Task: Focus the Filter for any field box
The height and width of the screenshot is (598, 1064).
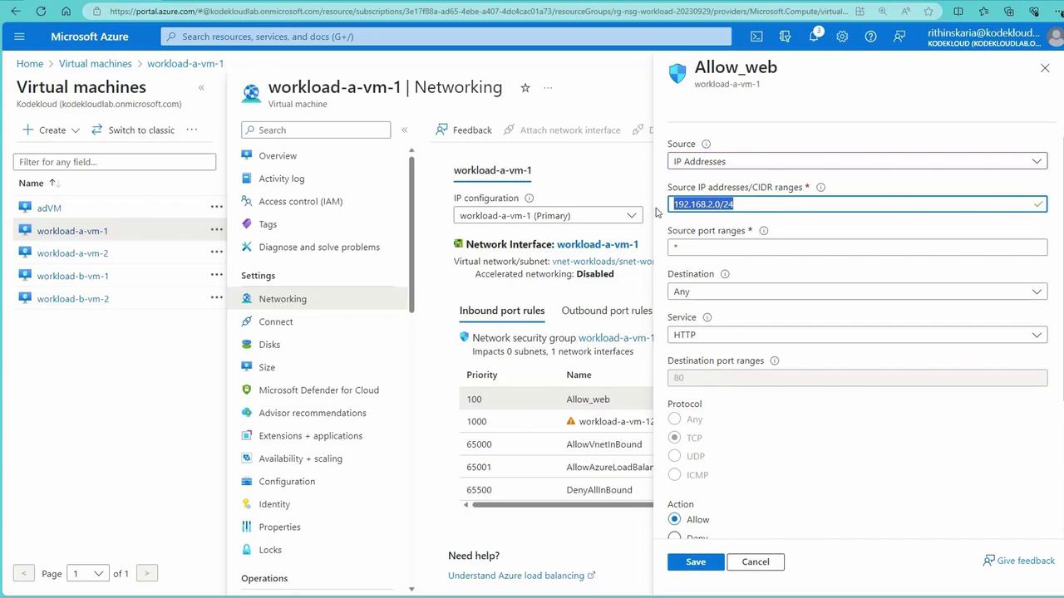Action: pyautogui.click(x=115, y=162)
